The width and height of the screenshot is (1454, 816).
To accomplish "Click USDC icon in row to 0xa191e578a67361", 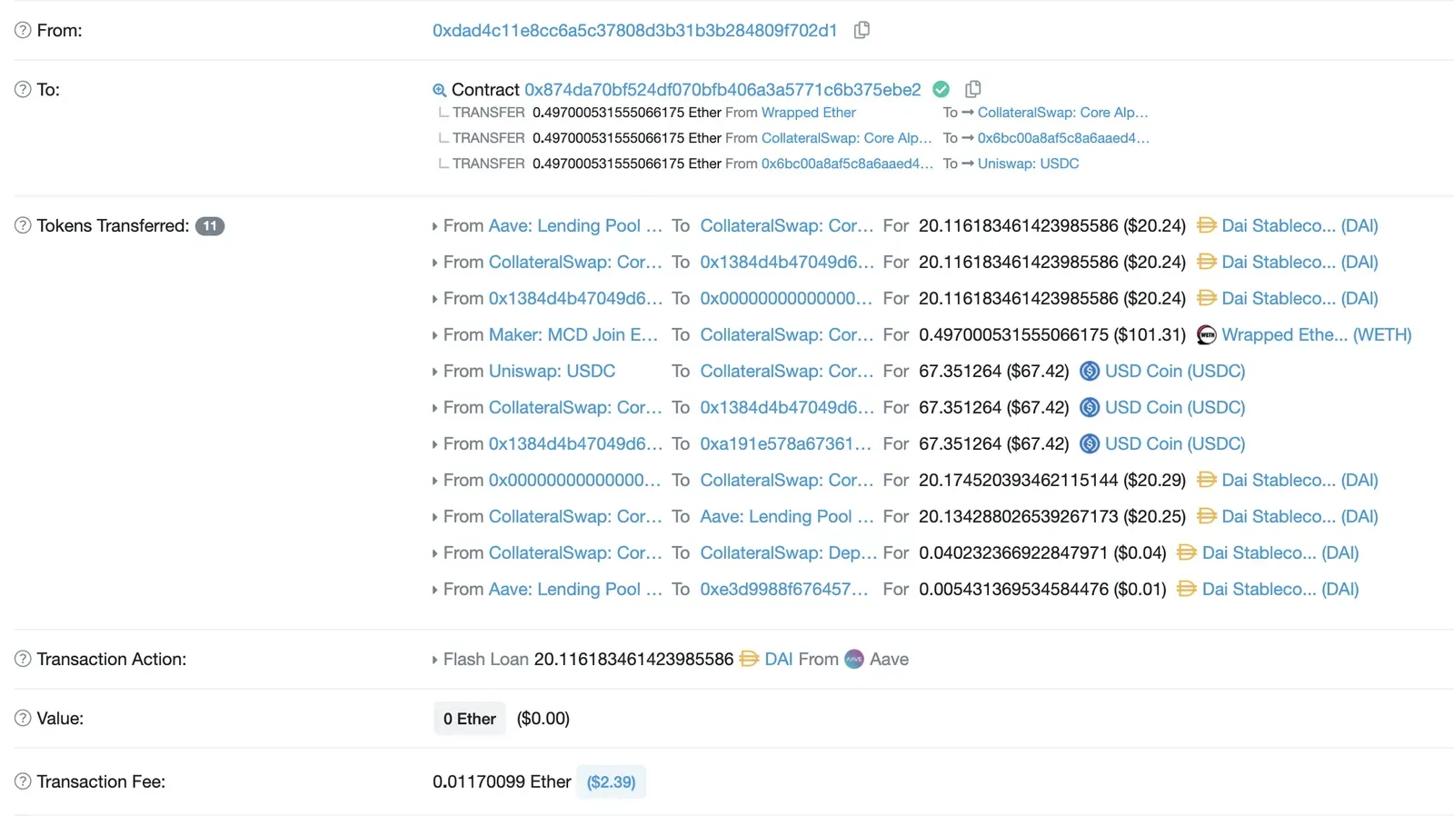I will coord(1090,443).
